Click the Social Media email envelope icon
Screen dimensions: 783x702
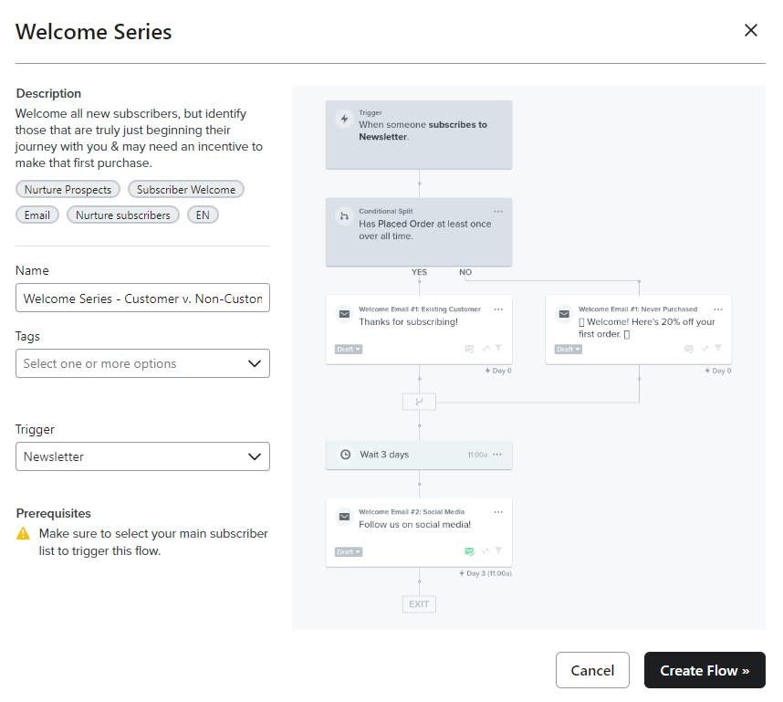[x=344, y=517]
